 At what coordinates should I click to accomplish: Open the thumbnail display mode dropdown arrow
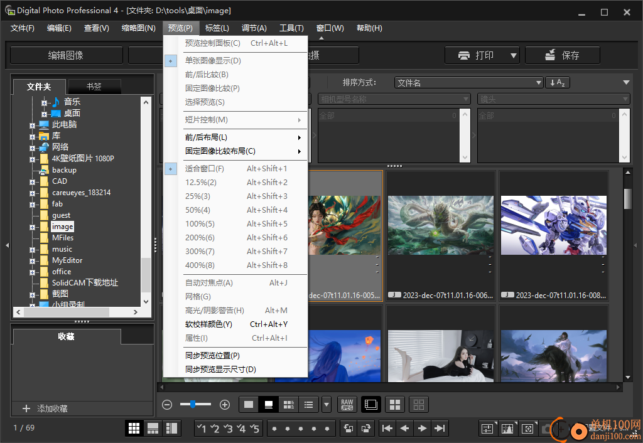click(x=327, y=405)
